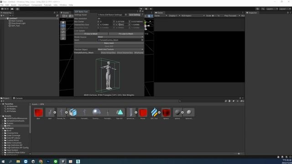Viewport: 292px width, 164px height.
Task: Select the Transform tool in Scene toolbar
Action: coord(63,38)
